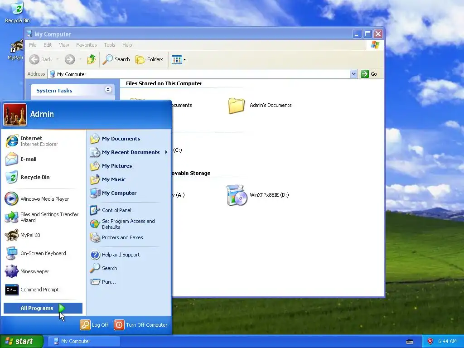The image size is (464, 348).
Task: Click the Up folder toolbar icon
Action: (92, 59)
